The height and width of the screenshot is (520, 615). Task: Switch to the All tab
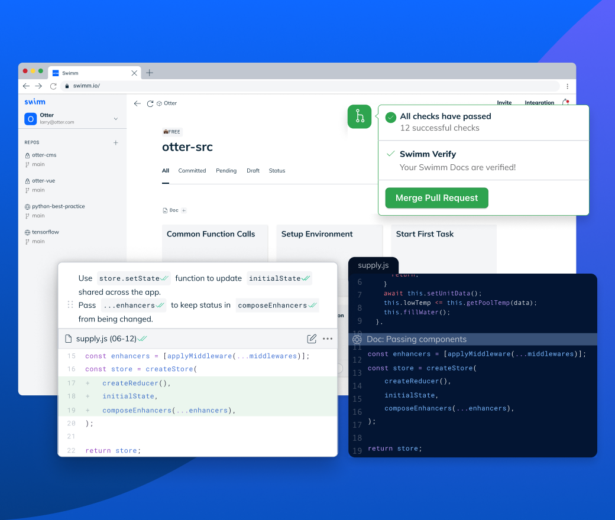point(166,171)
